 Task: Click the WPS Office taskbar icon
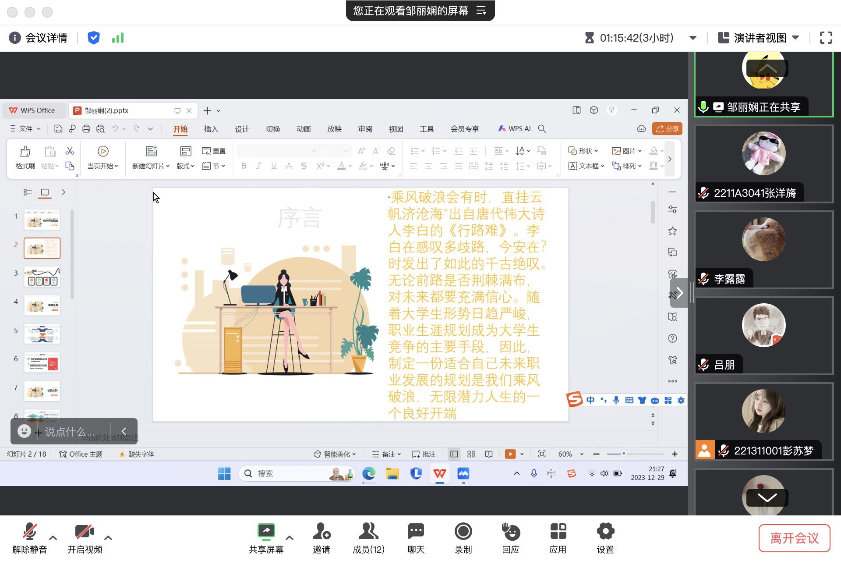click(x=440, y=474)
